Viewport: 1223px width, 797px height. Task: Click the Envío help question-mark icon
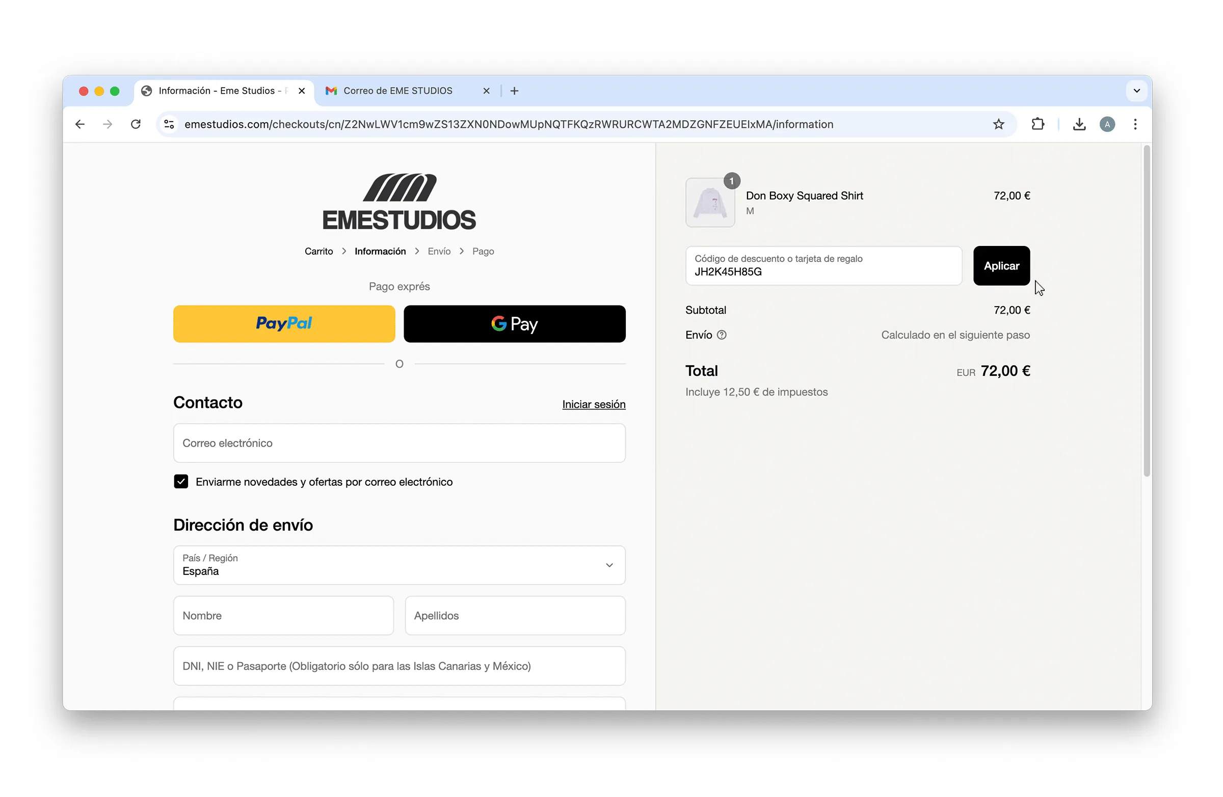[722, 335]
